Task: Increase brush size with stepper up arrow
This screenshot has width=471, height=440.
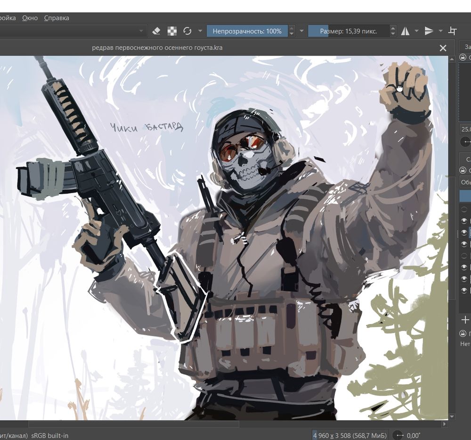Action: 393,28
